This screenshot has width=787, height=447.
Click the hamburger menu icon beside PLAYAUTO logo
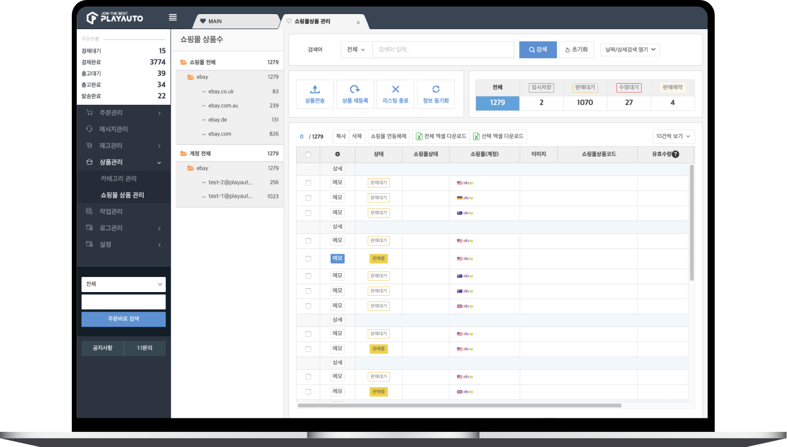pos(173,17)
